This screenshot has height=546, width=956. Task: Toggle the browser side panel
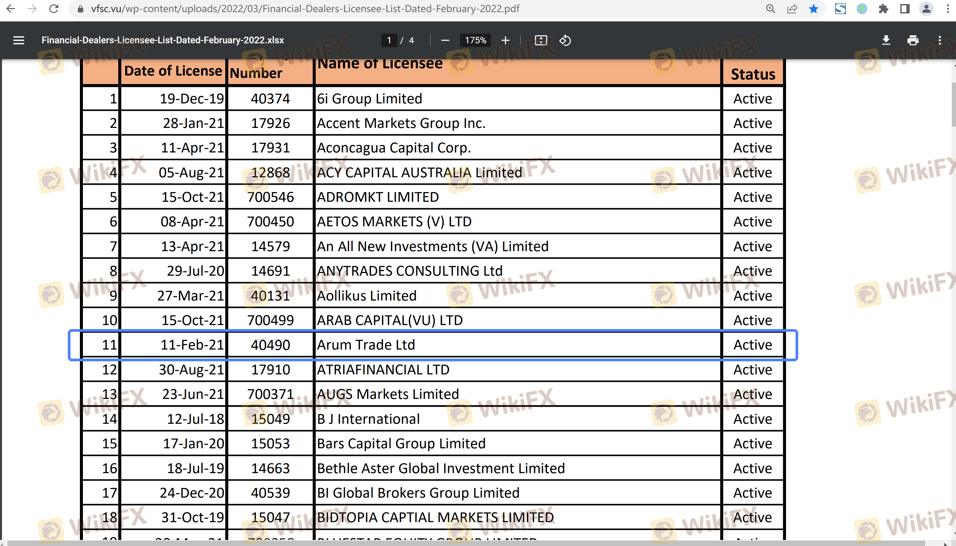[x=905, y=9]
